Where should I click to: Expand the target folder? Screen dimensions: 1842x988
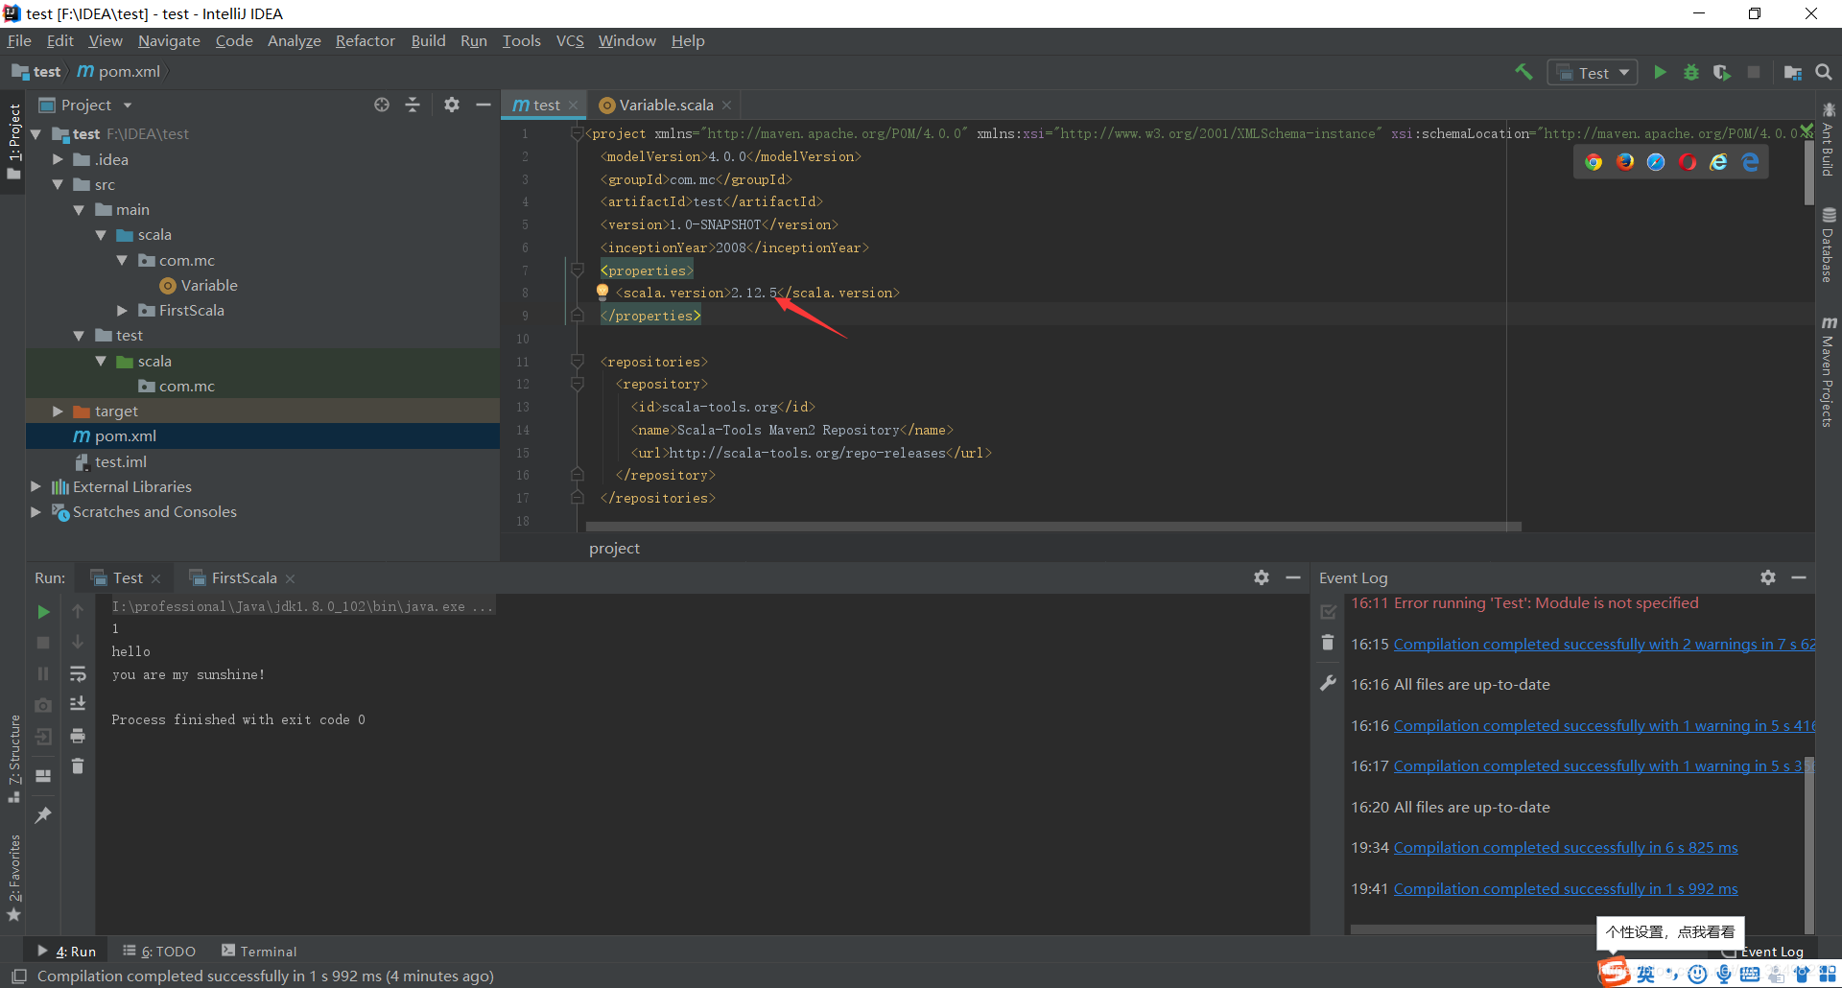point(58,411)
